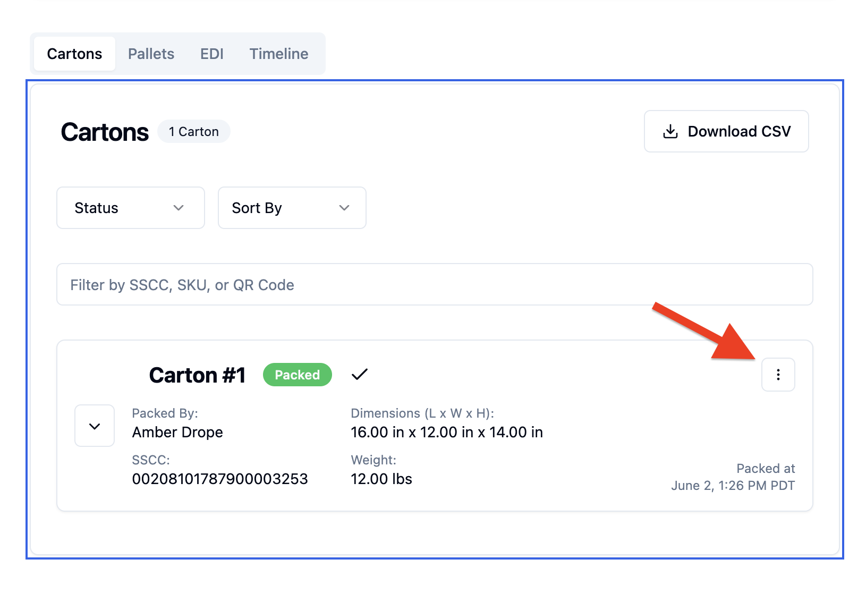Open the Timeline tab
This screenshot has width=866, height=610.
279,54
